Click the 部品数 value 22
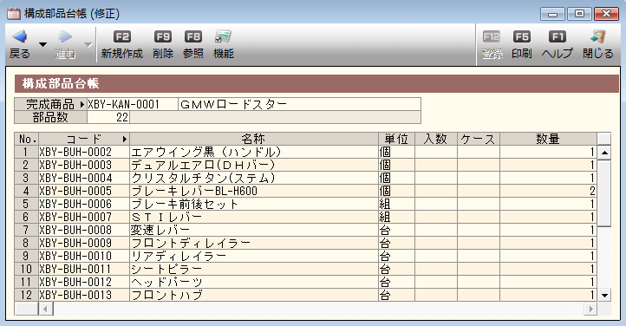The width and height of the screenshot is (626, 326). 108,117
